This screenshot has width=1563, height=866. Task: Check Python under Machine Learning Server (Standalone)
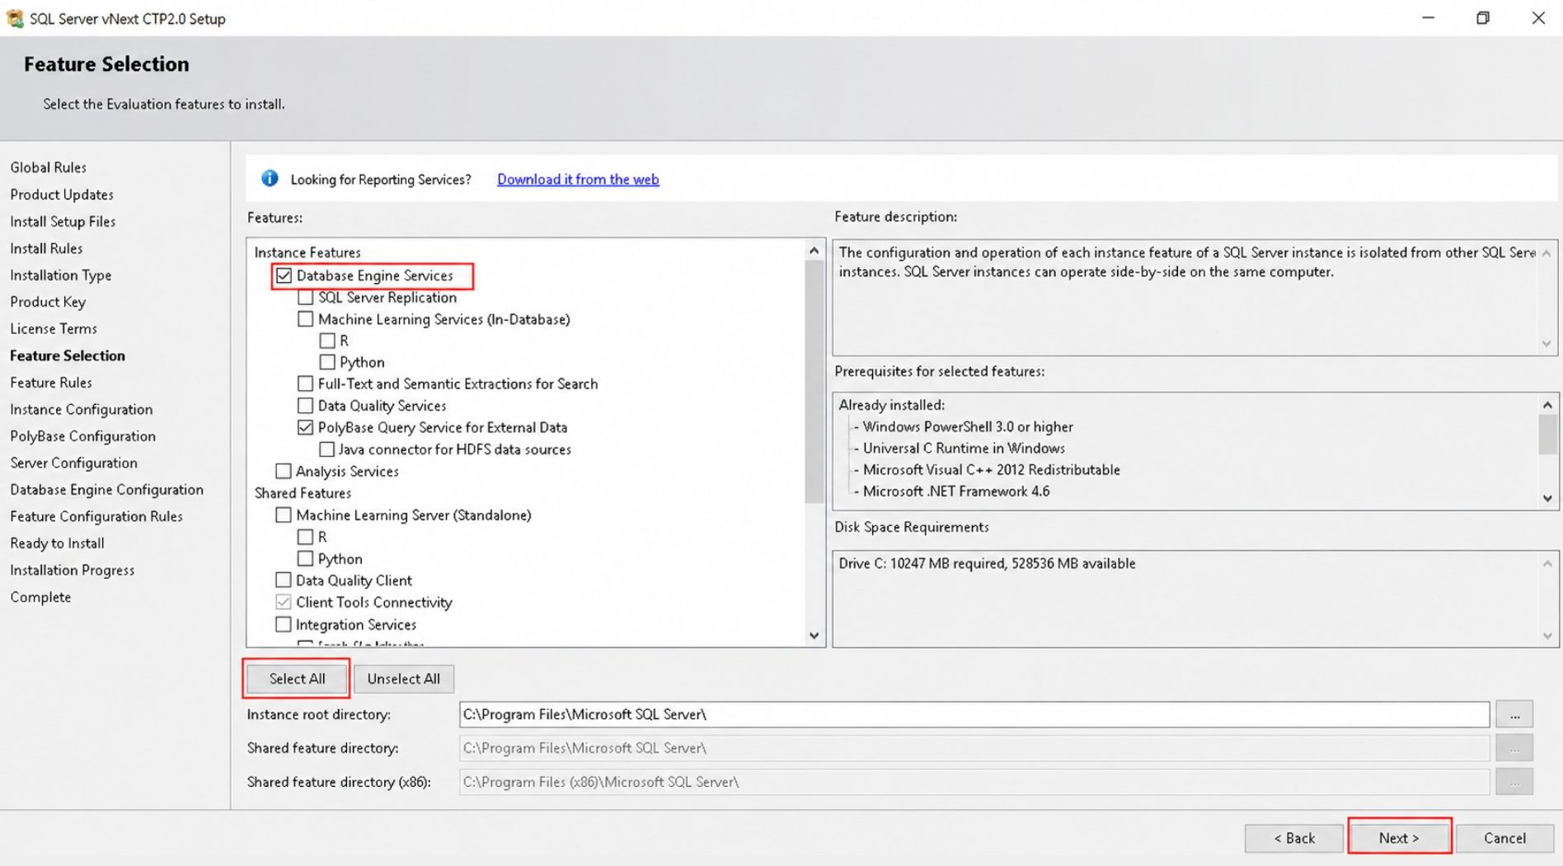tap(306, 558)
